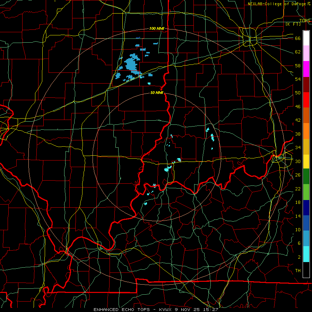Click the magenta 58 kft legend swatch
The image size is (312, 312).
point(306,69)
